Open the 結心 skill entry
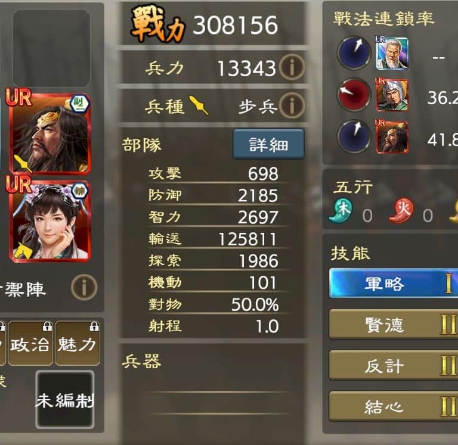 pos(394,406)
